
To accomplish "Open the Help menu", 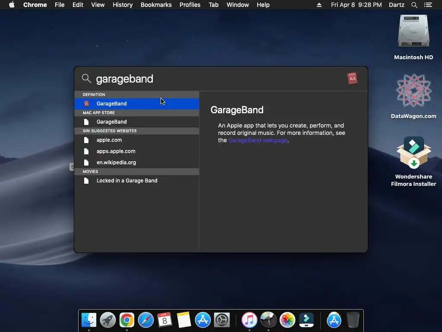I will point(263,5).
